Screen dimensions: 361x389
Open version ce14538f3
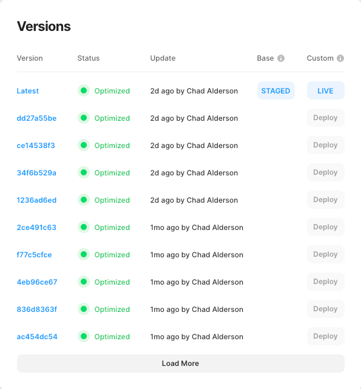[36, 146]
